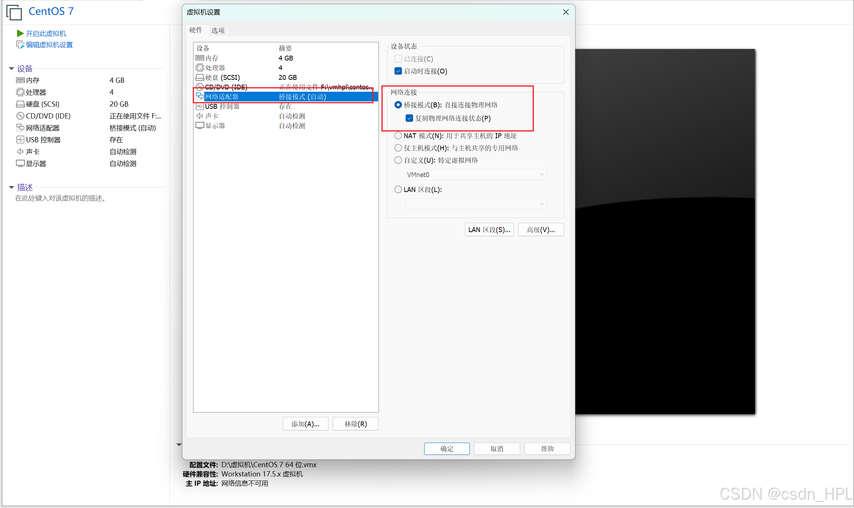Screen dimensions: 854x508
Task: Select the display monitor icon in the dialog list
Action: 200,126
